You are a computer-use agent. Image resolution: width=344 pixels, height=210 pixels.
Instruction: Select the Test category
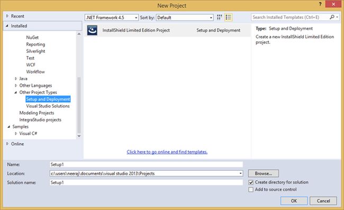click(x=30, y=58)
